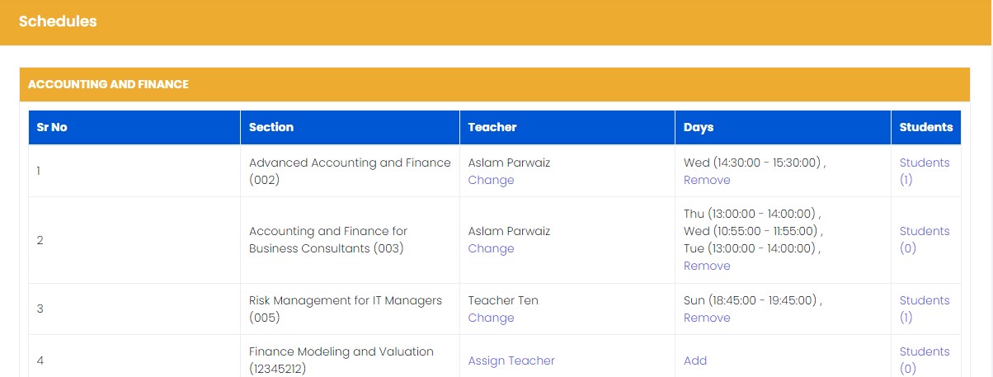Image resolution: width=993 pixels, height=377 pixels.
Task: Click the Students column header
Action: click(925, 127)
